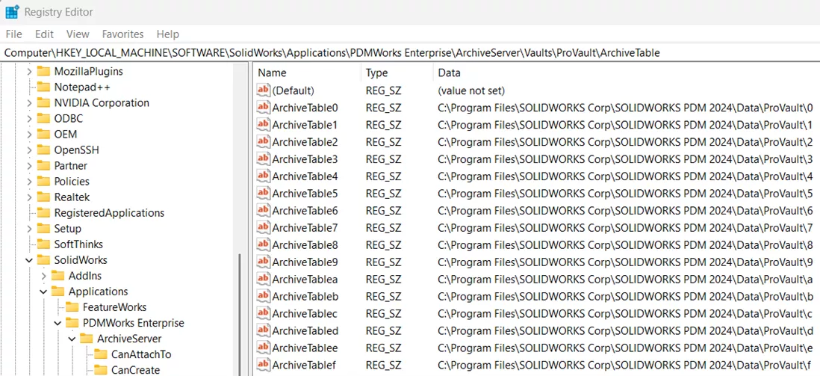Click the string icon of ArchiveTabled
The height and width of the screenshot is (376, 820).
click(x=264, y=330)
